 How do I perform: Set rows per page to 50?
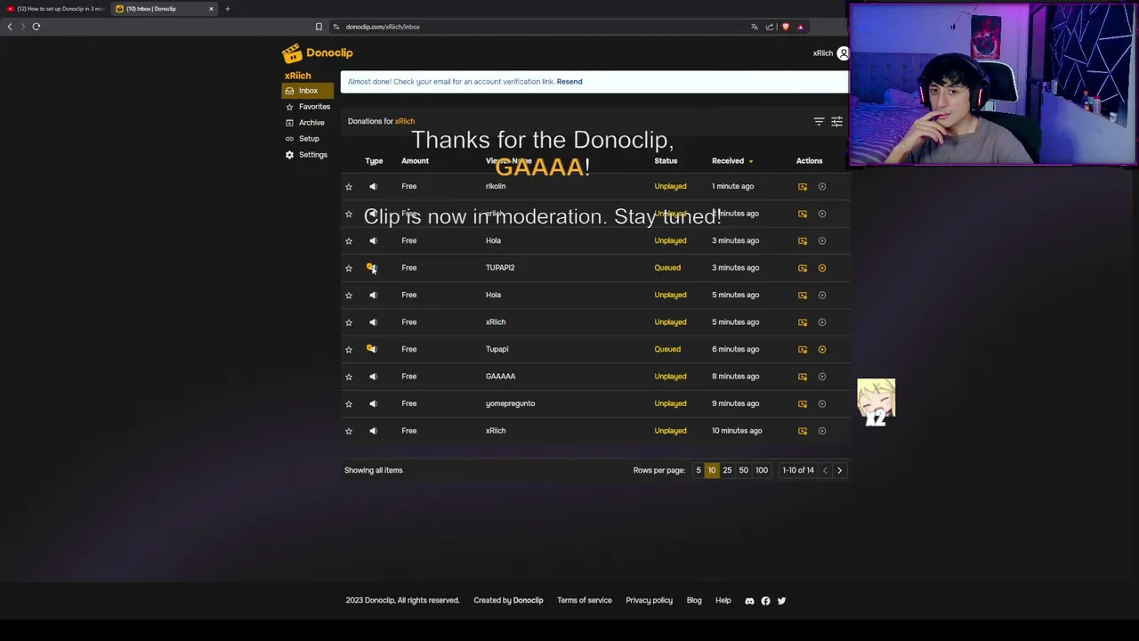tap(743, 470)
